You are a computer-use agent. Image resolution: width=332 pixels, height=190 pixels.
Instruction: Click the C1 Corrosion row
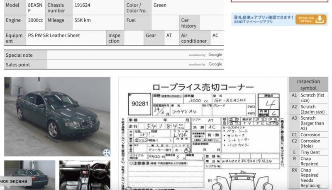(x=308, y=135)
